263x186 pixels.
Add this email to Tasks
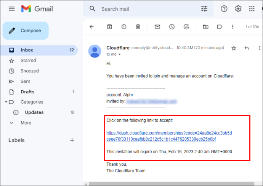(x=186, y=27)
